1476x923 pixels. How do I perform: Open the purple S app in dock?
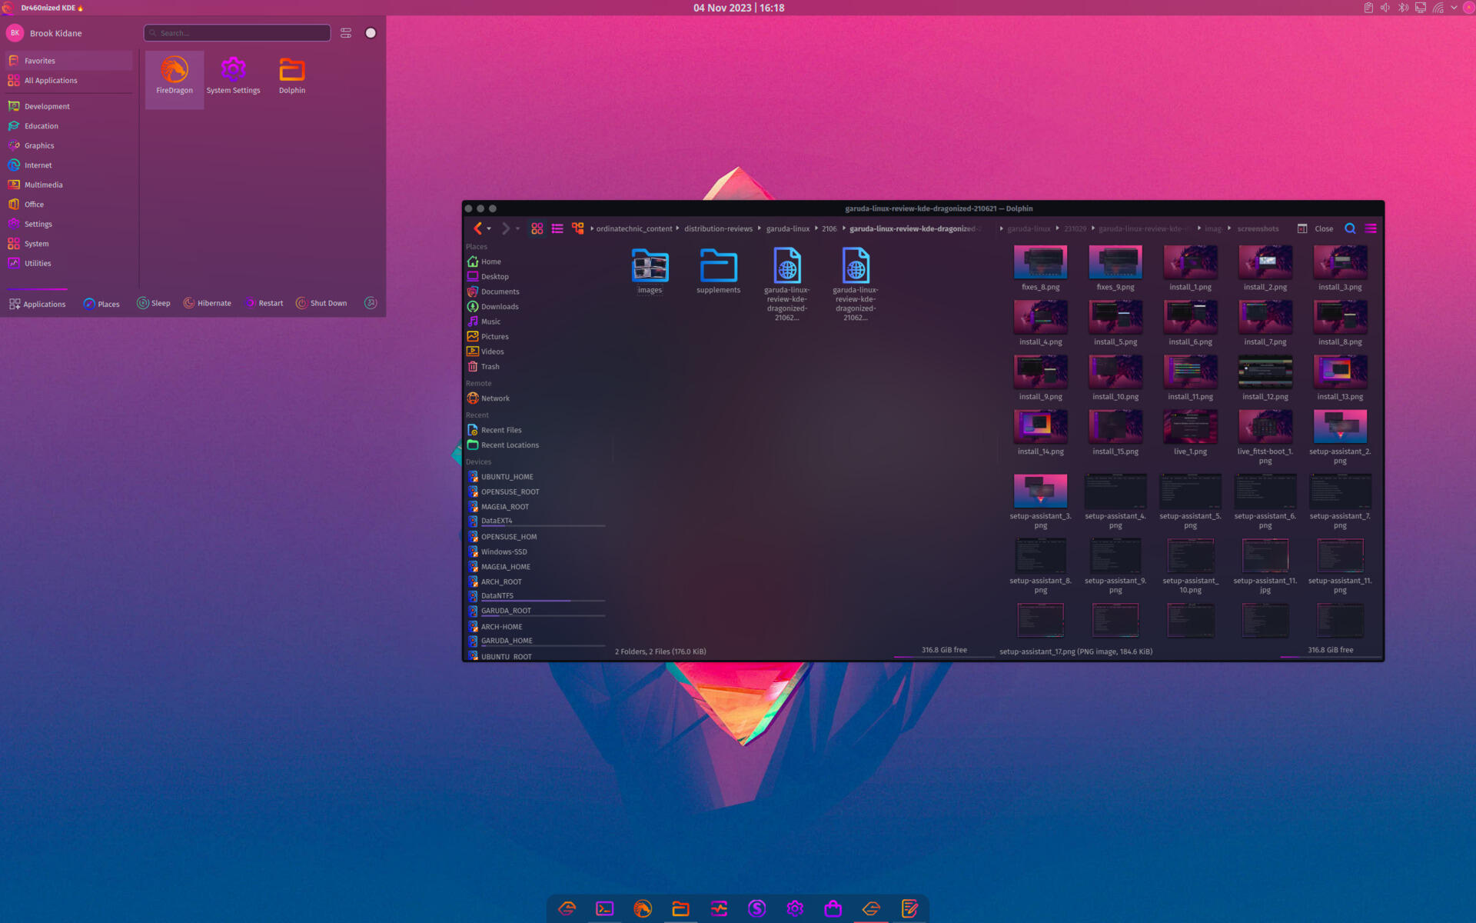(756, 909)
